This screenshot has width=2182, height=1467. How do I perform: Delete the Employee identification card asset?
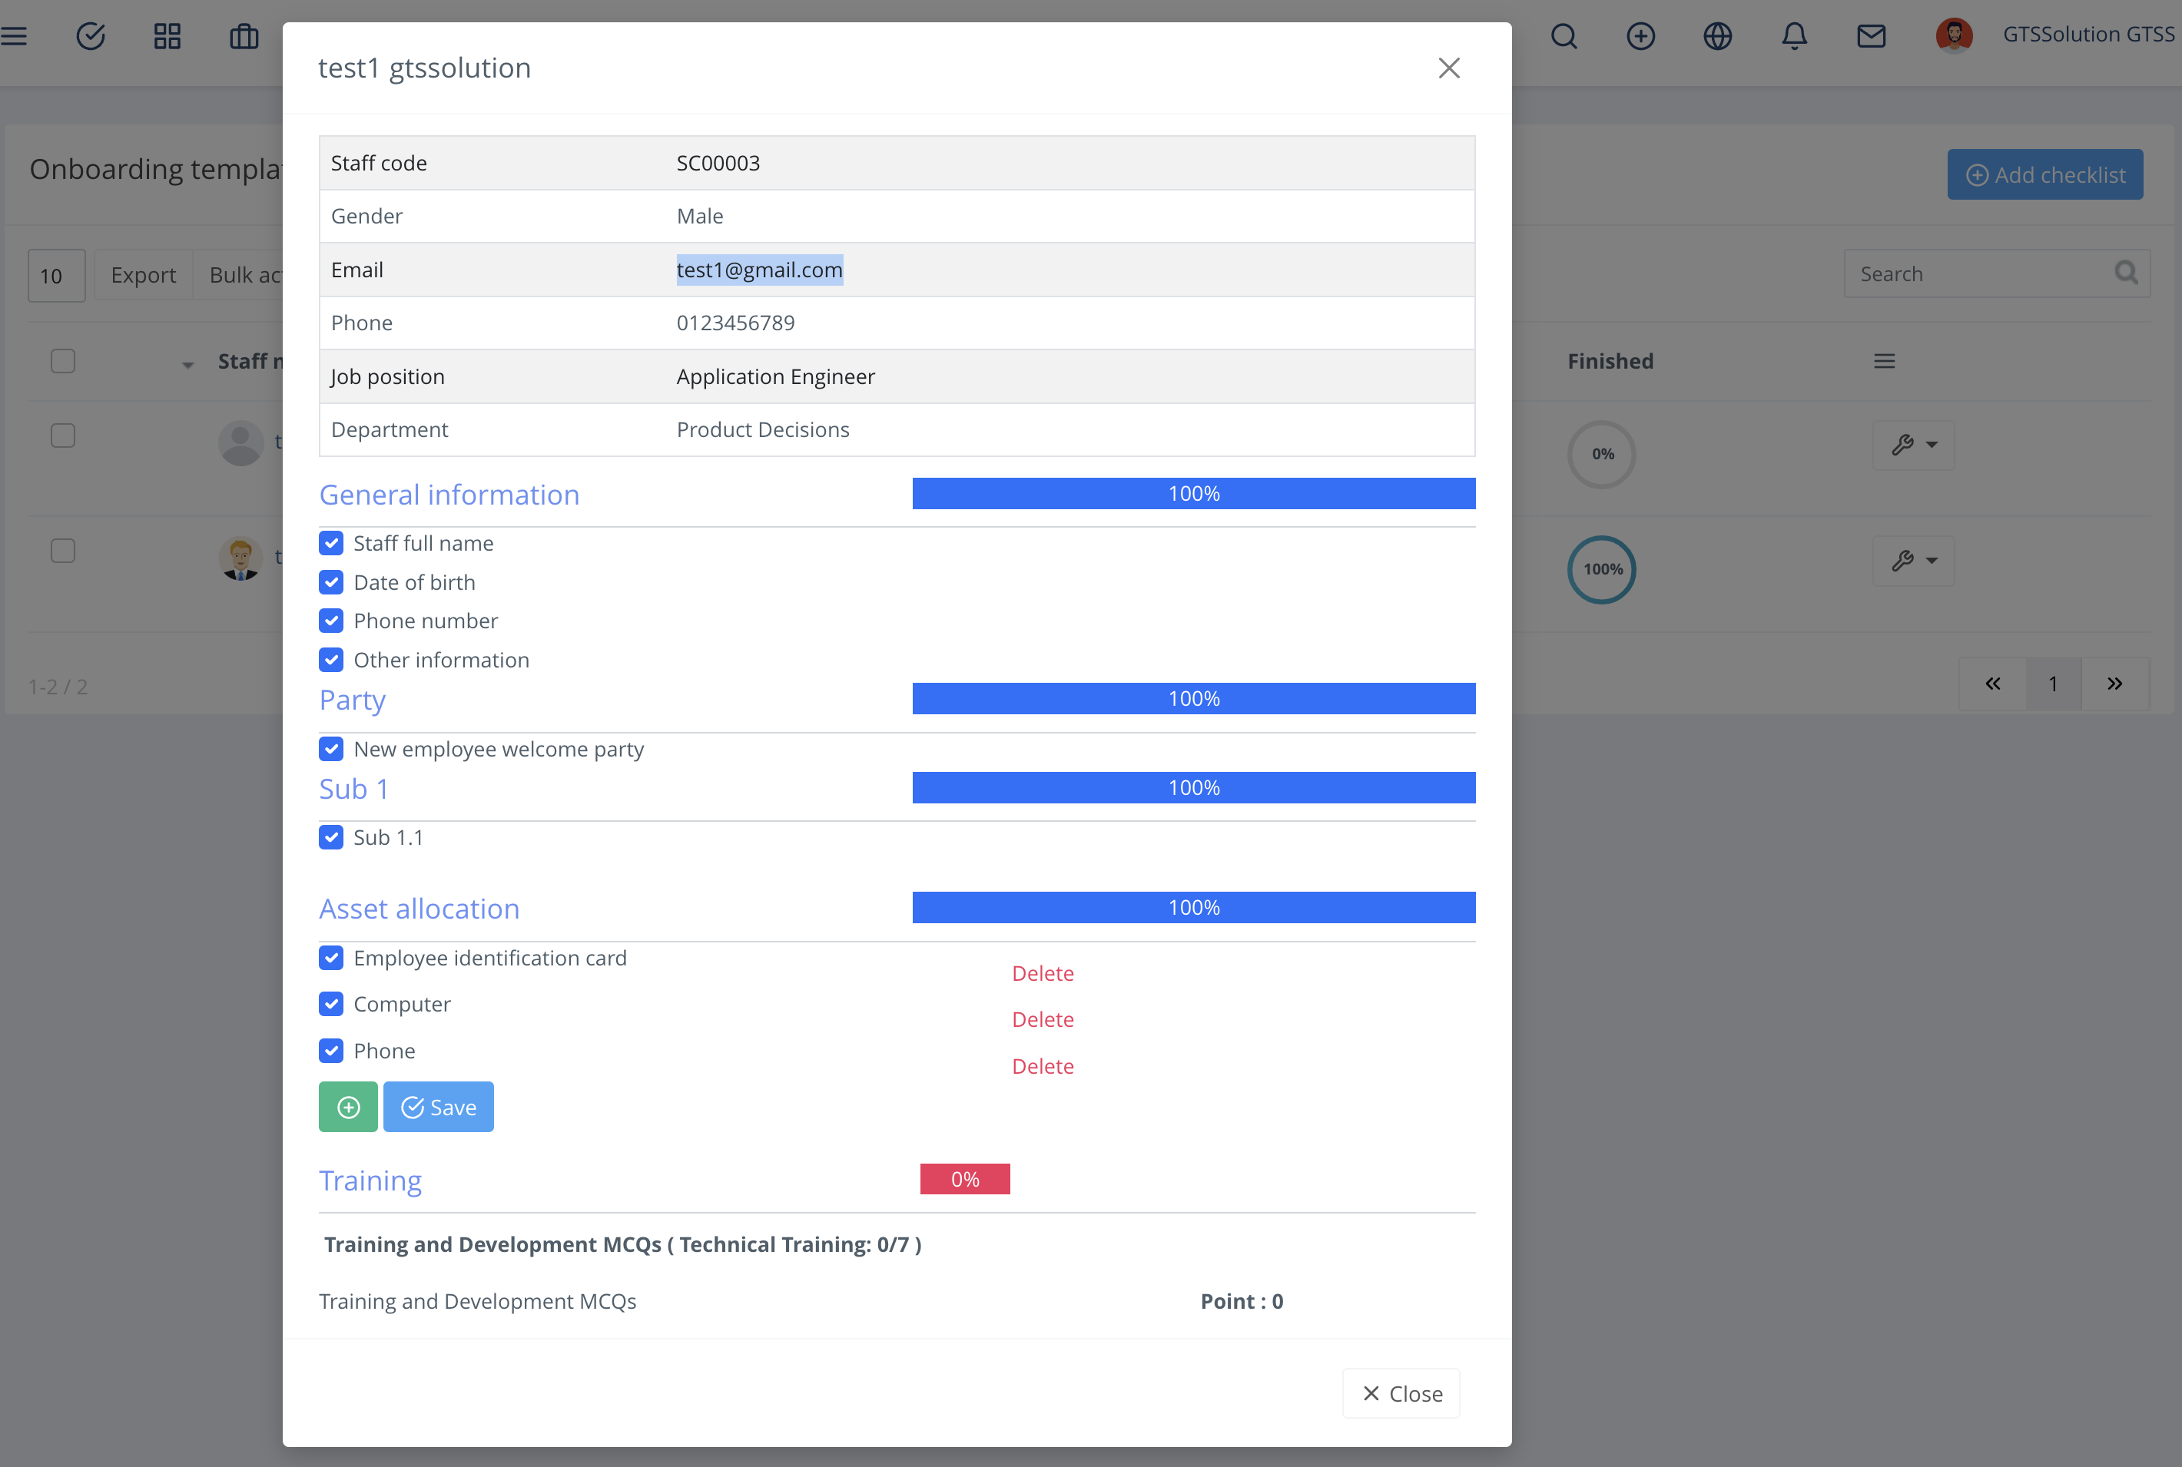[x=1043, y=973]
